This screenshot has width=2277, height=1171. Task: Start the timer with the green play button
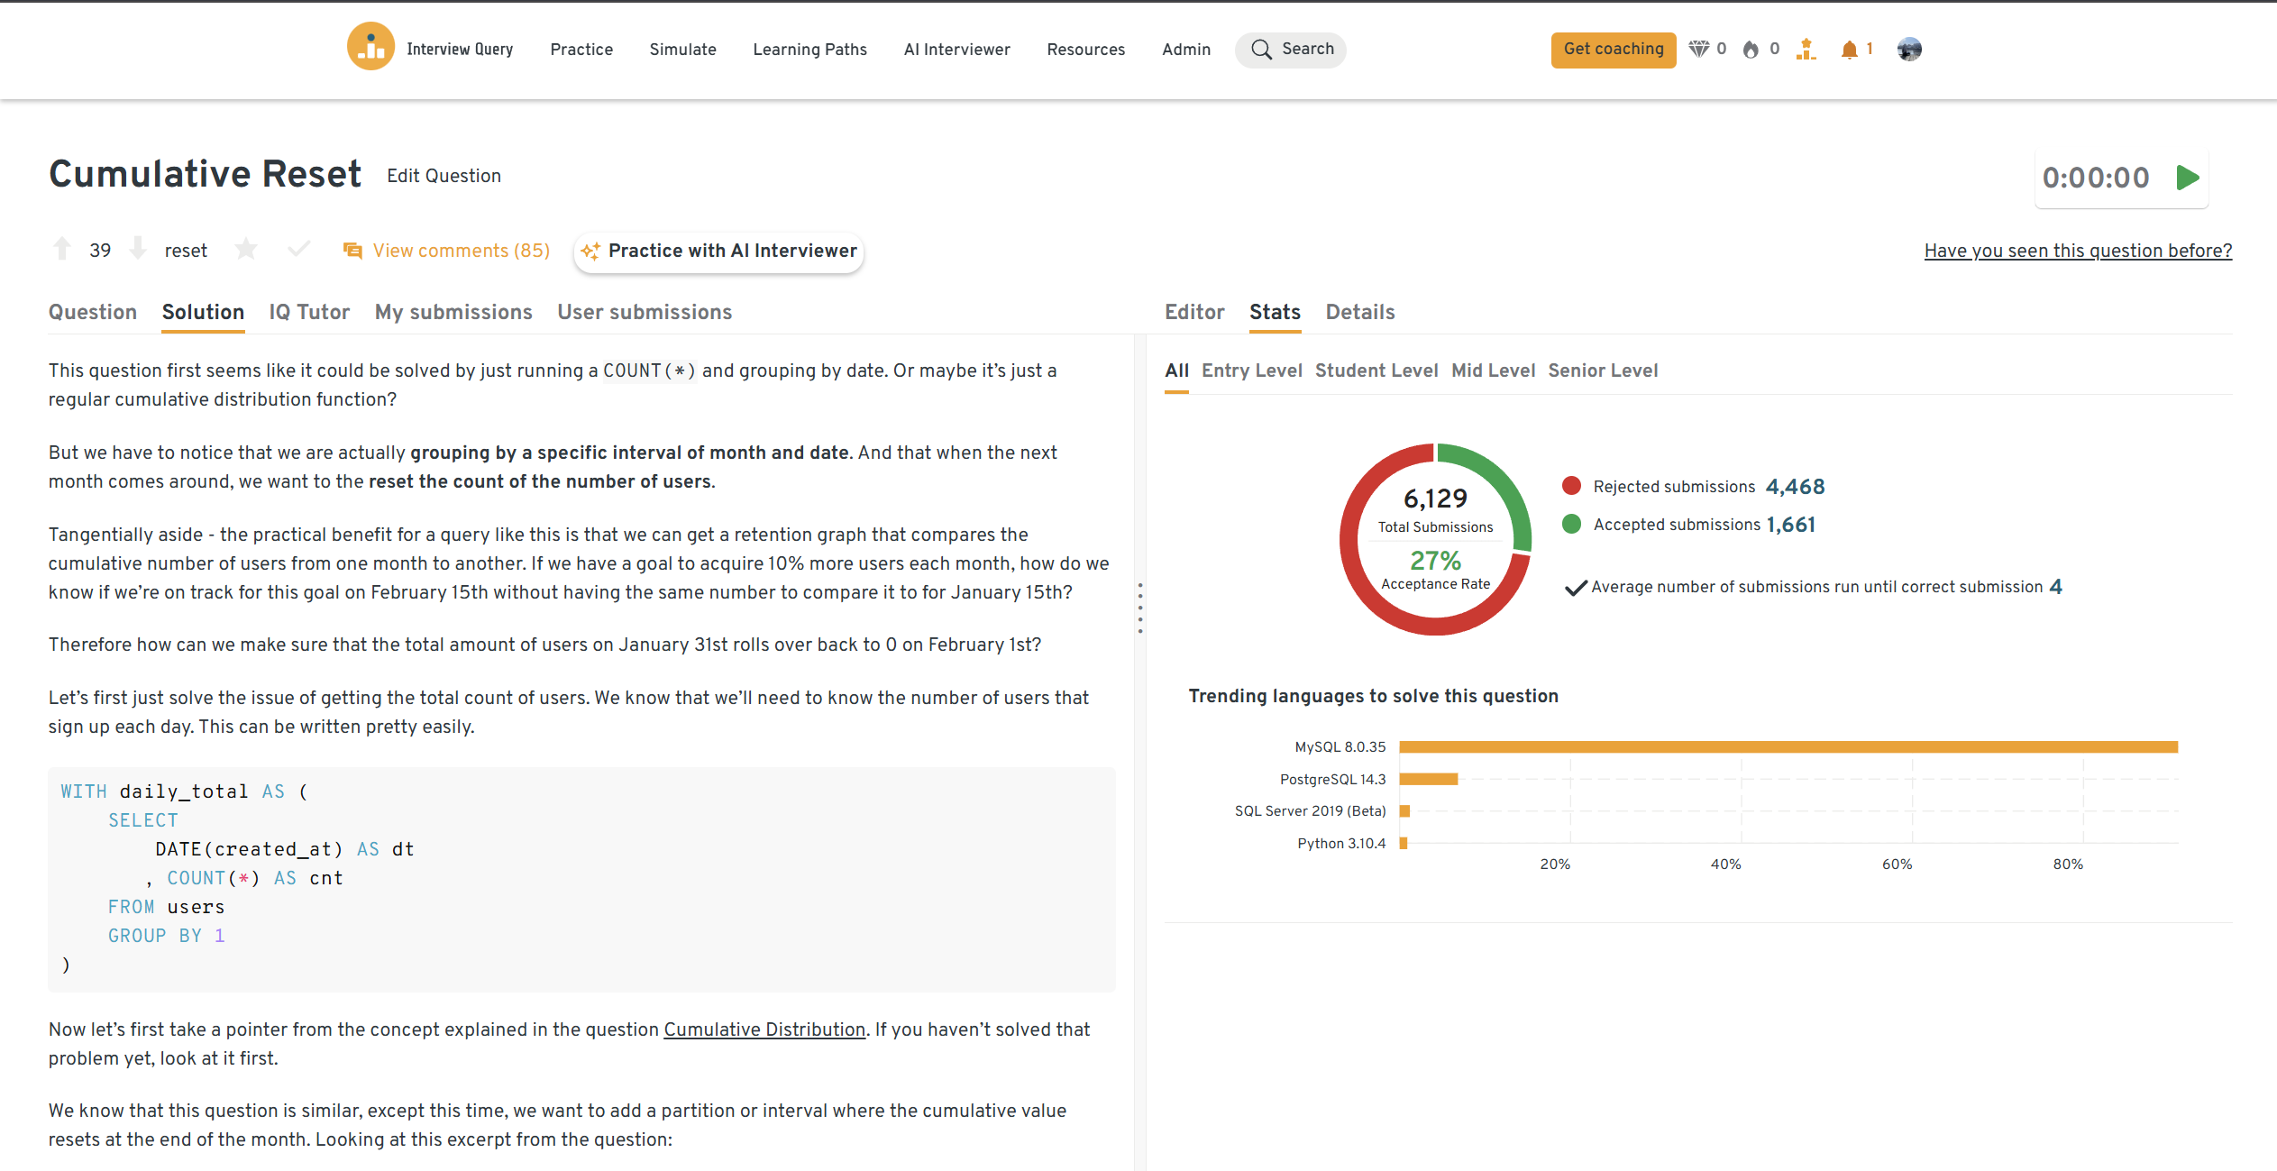tap(2188, 178)
